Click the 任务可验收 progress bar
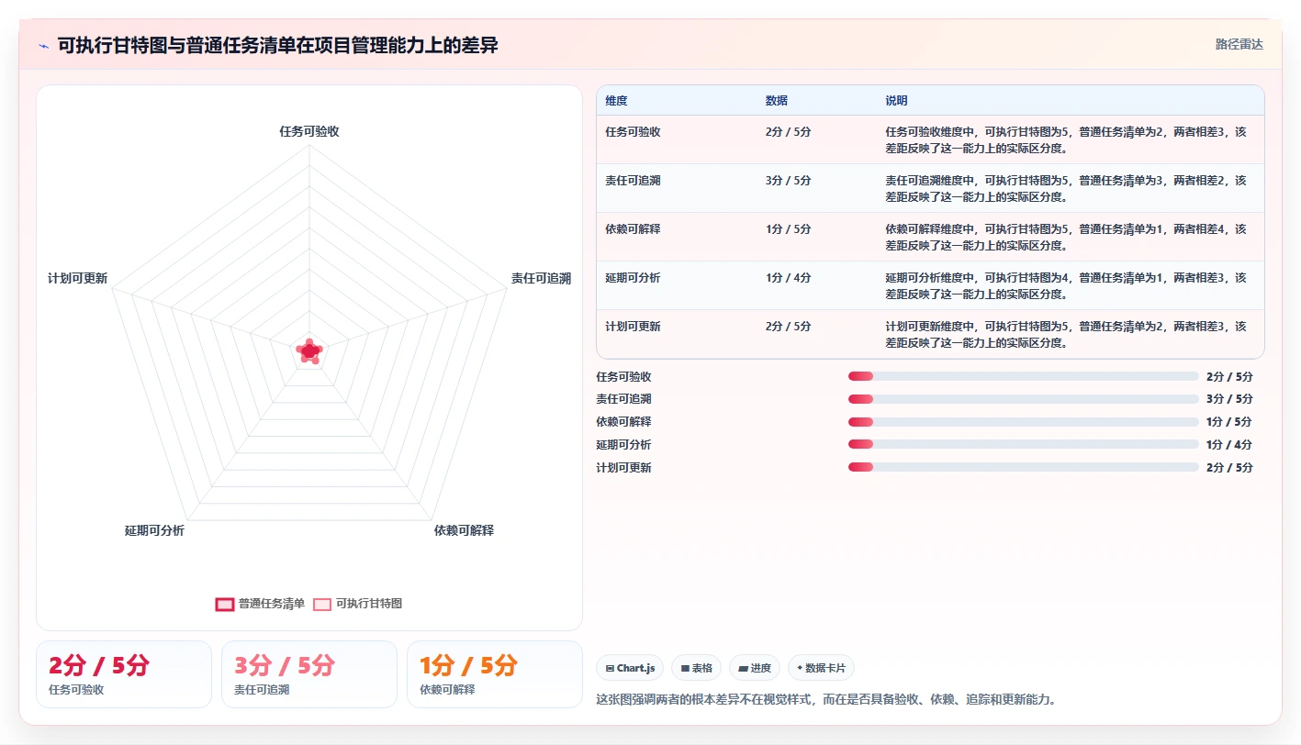Viewport: 1301px width, 745px height. (x=1024, y=376)
